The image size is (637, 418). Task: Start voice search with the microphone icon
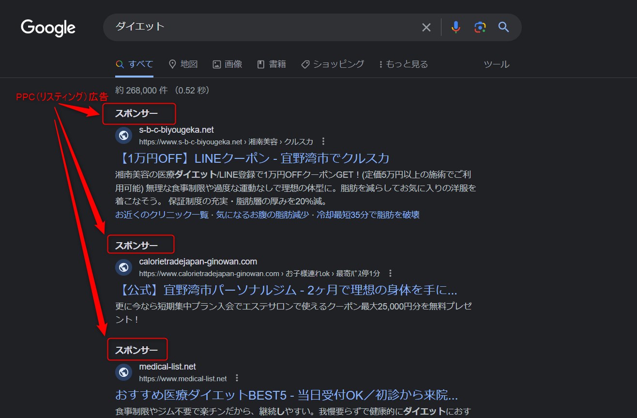455,27
